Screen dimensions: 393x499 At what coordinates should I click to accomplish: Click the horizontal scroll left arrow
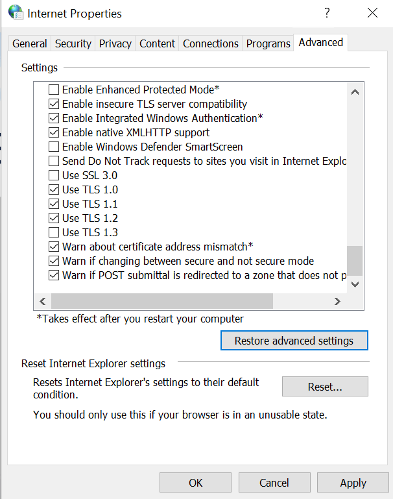coord(43,301)
